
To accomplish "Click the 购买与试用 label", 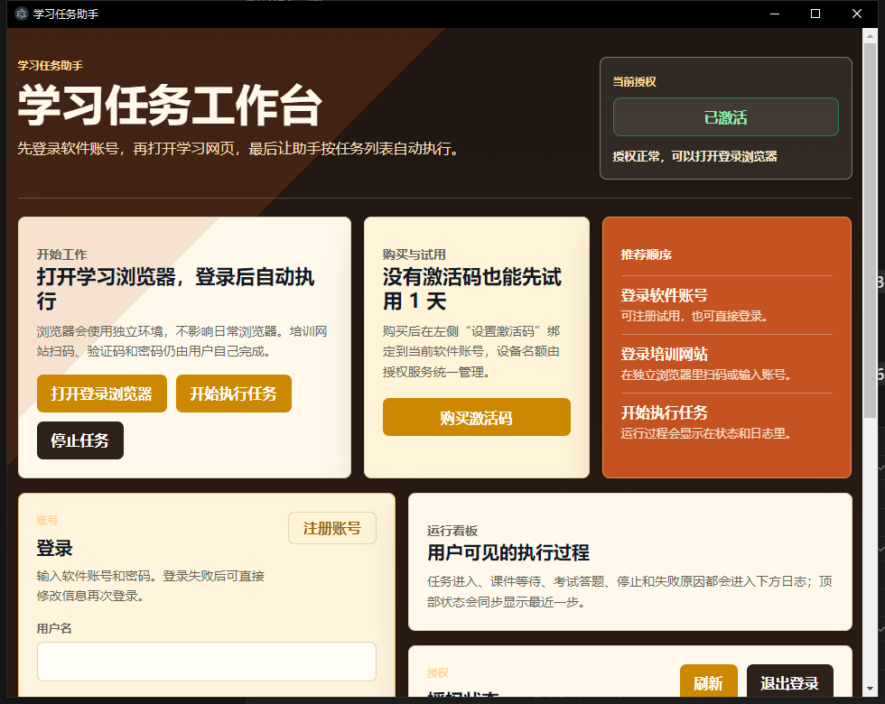I will click(414, 255).
